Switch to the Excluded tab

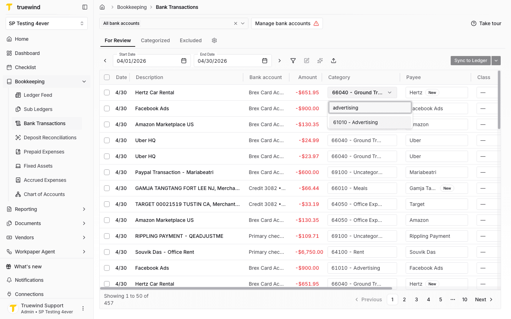pyautogui.click(x=191, y=40)
